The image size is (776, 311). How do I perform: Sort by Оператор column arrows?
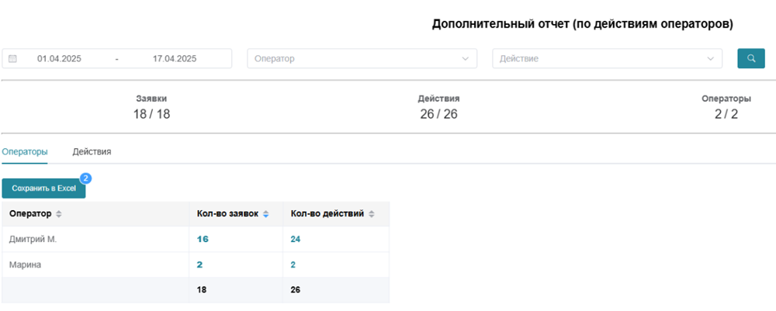tap(59, 214)
